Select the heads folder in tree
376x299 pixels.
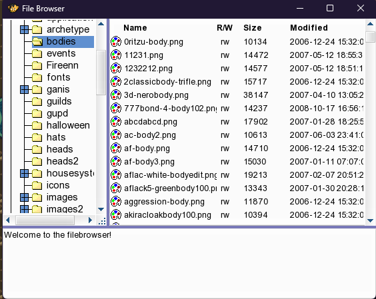[60, 149]
